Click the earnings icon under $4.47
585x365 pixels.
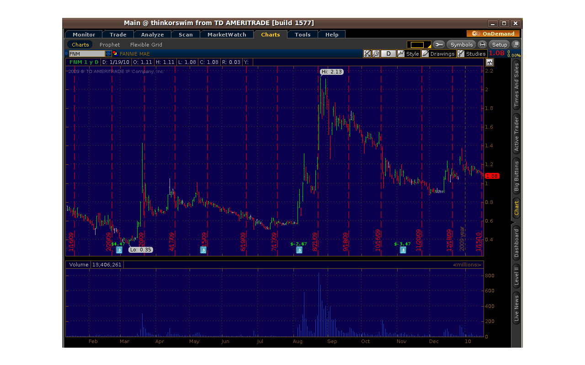(119, 250)
